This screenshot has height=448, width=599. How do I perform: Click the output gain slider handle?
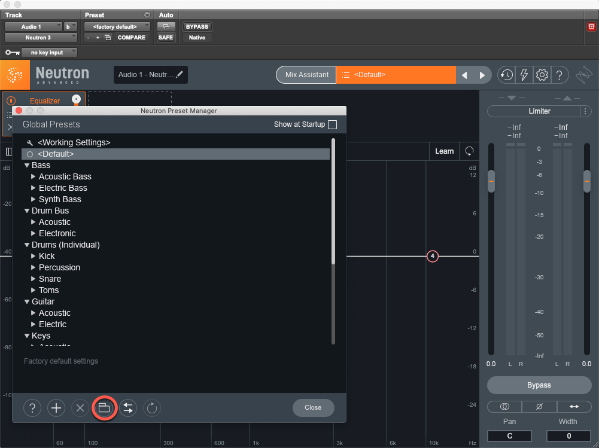(587, 181)
